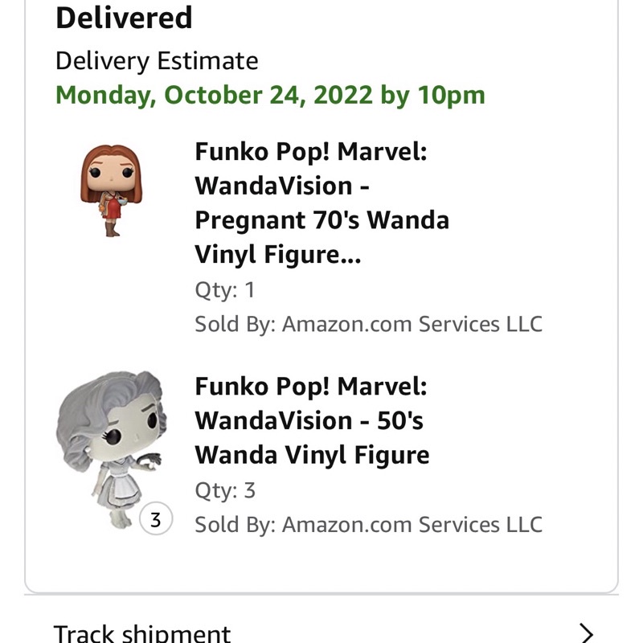Click the "WandaVision - 50's" title line
This screenshot has width=643, height=643.
309,421
